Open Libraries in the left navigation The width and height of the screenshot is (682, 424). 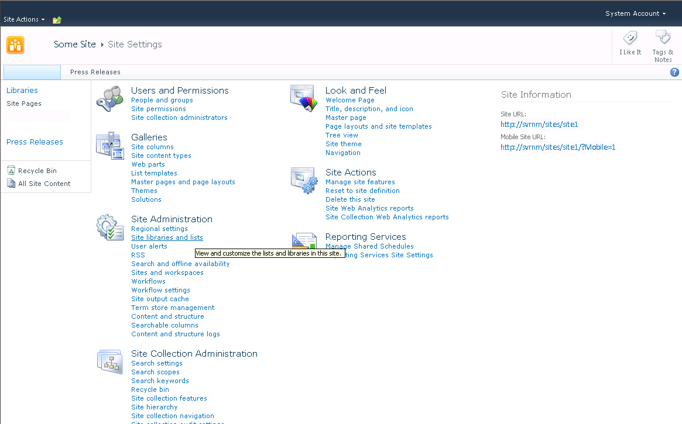coord(22,91)
